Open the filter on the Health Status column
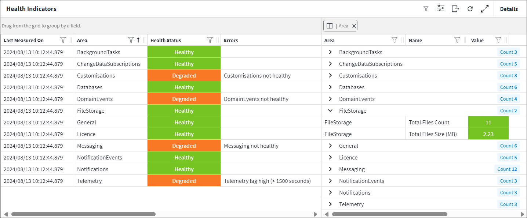Image resolution: width=527 pixels, height=218 pixels. point(210,40)
